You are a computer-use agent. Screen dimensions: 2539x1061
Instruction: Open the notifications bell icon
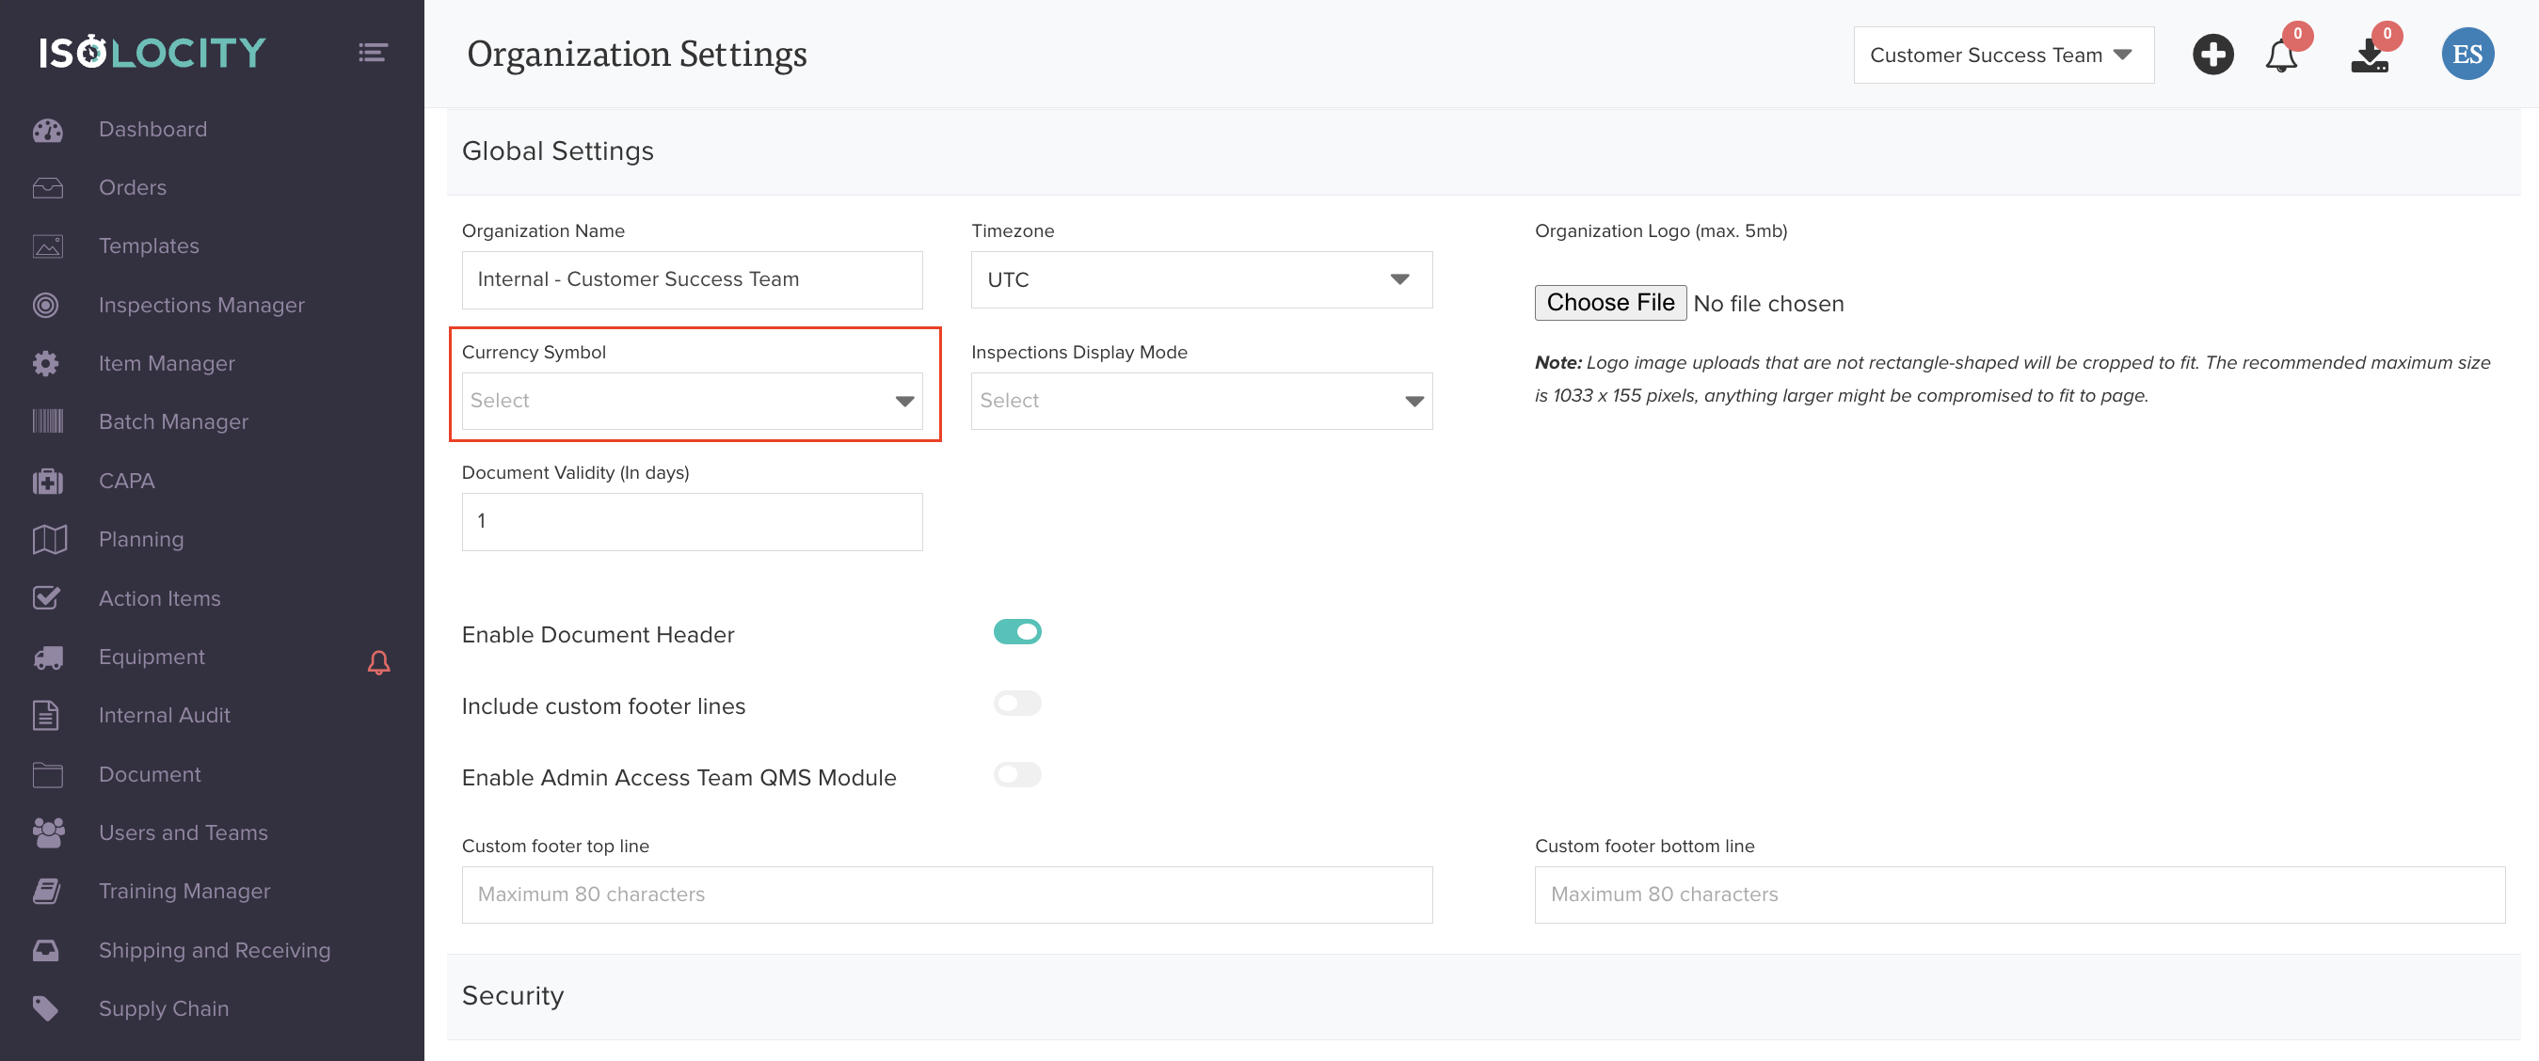click(2281, 56)
